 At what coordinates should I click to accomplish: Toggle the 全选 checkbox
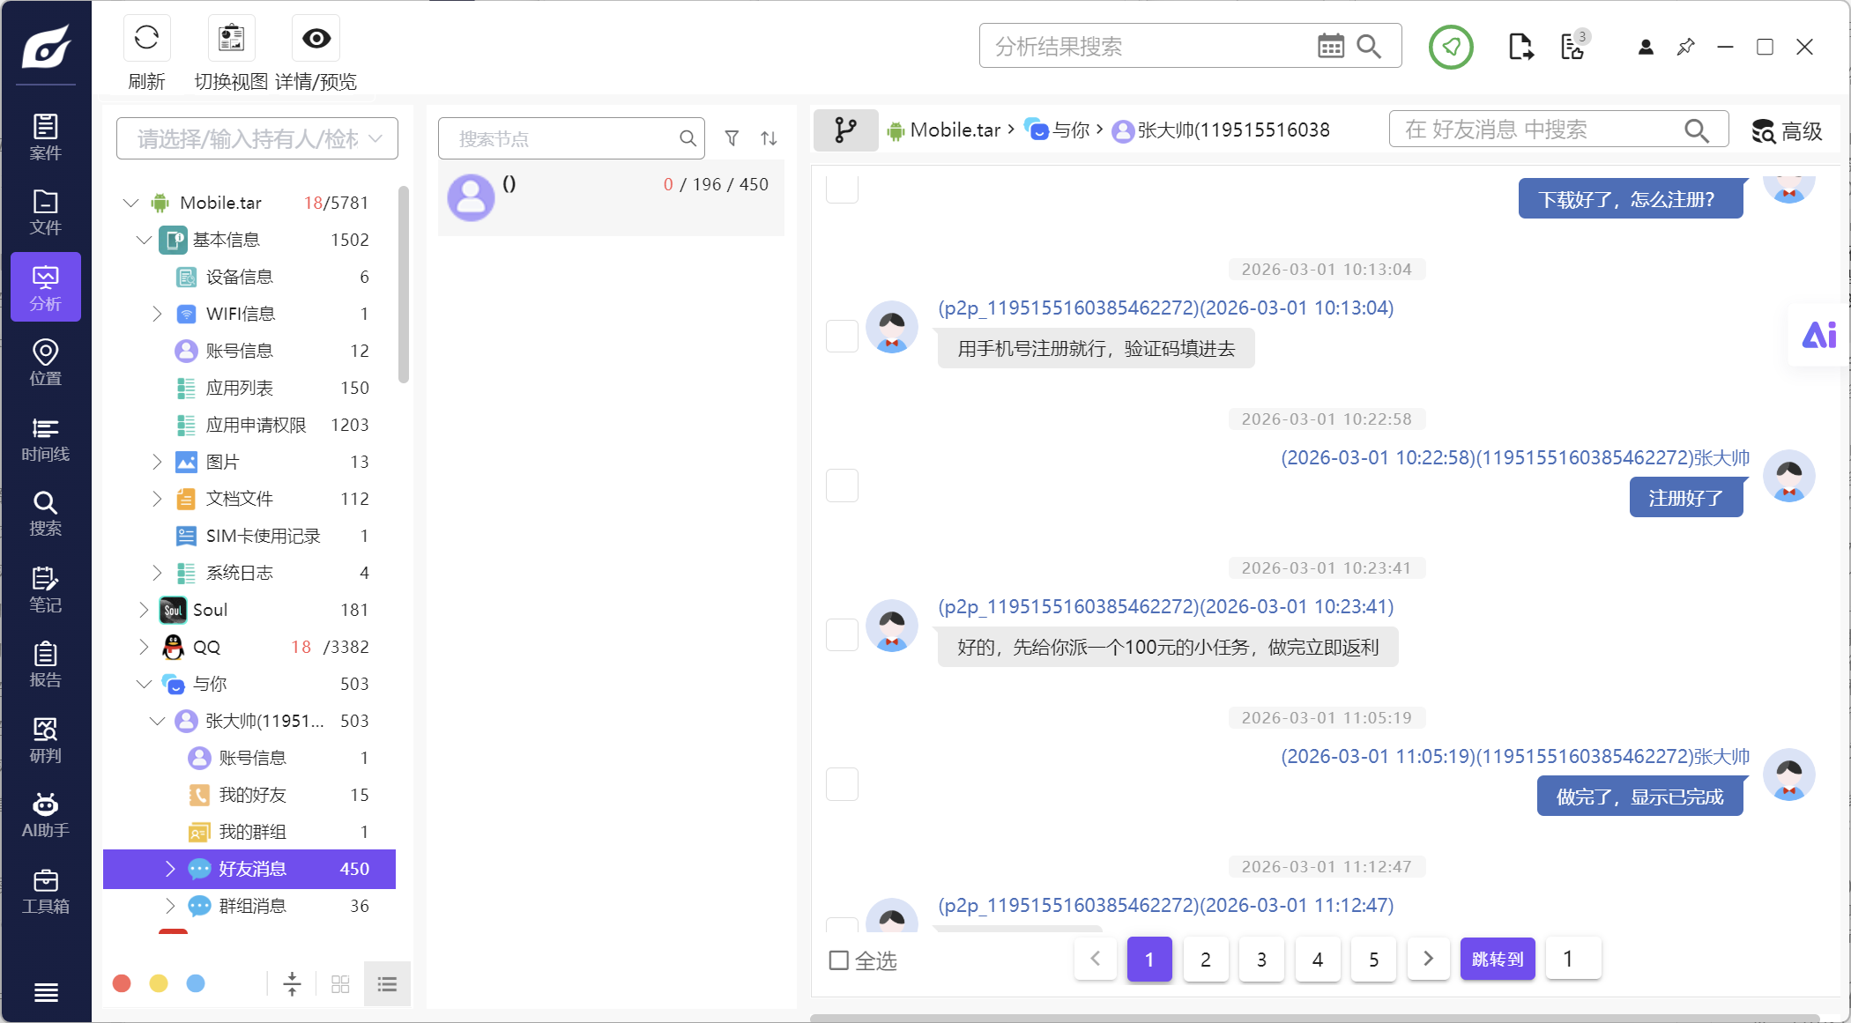coord(839,960)
